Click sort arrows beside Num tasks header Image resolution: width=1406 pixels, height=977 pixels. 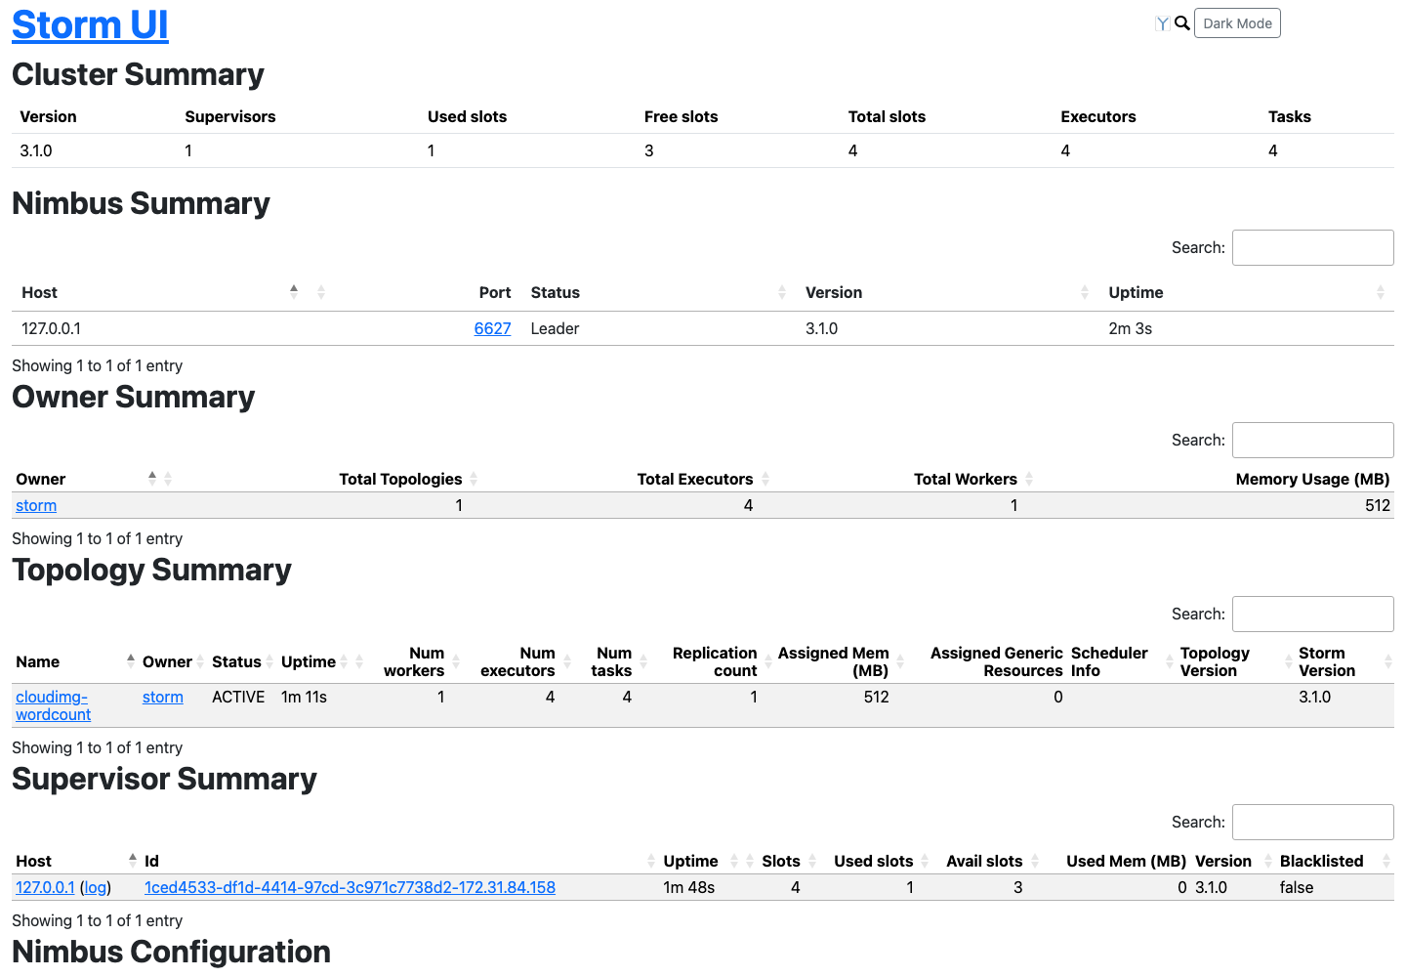643,661
